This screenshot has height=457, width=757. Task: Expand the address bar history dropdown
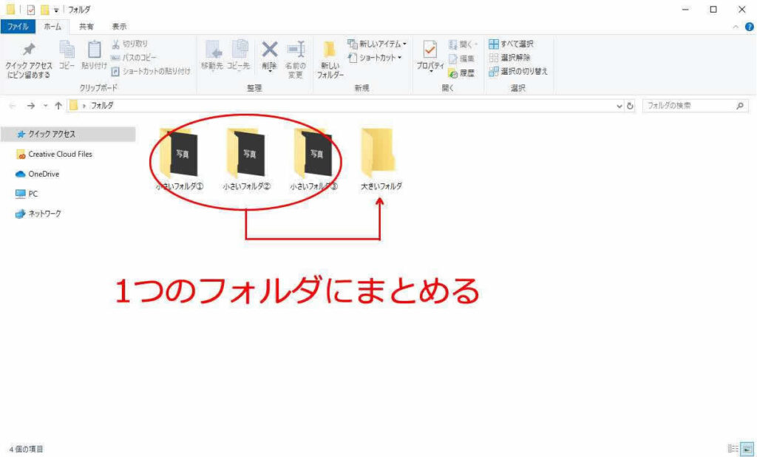point(619,106)
